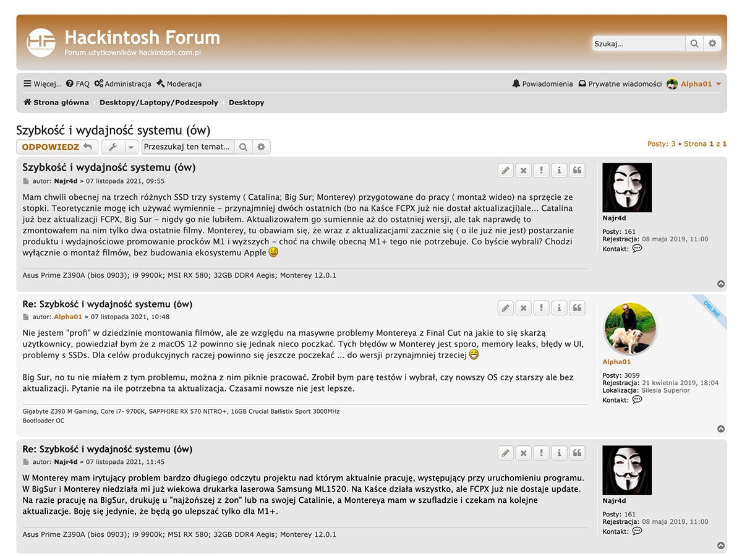Open the Desktopy/Laptopy/Podzespoły breadcrumb
742x556 pixels.
click(158, 102)
